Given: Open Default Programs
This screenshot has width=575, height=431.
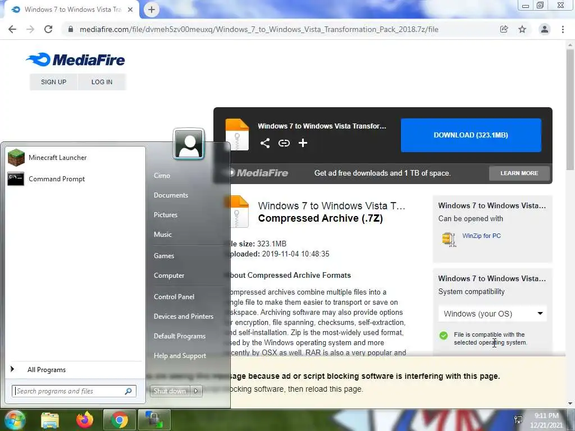Looking at the screenshot, I should [x=179, y=336].
